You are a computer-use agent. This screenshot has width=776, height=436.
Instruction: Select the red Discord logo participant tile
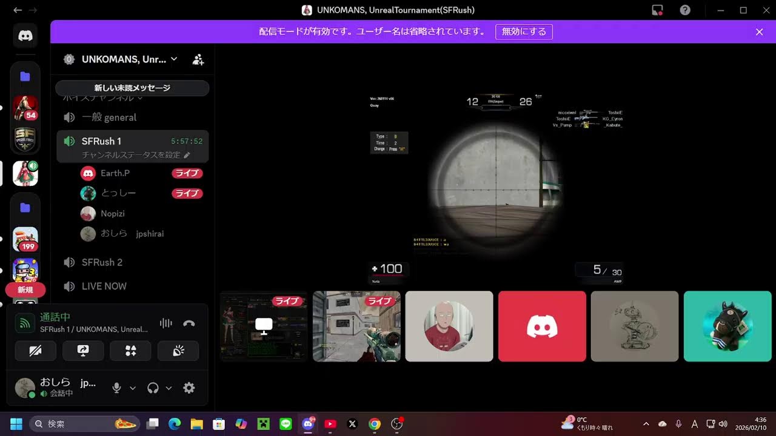(542, 326)
